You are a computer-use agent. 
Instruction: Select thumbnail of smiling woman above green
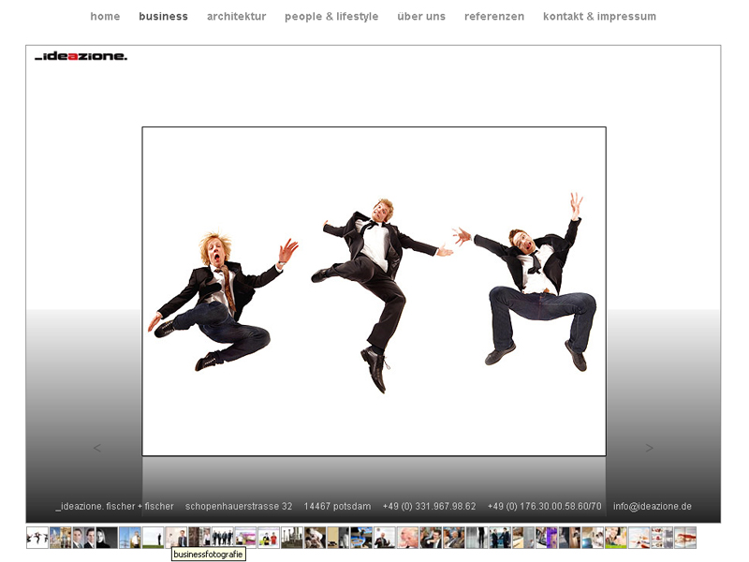pyautogui.click(x=617, y=538)
